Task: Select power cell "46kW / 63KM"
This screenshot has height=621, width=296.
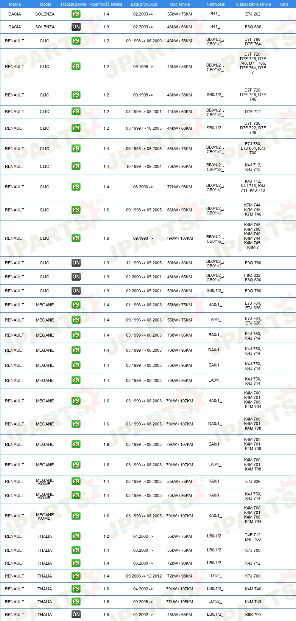Action: pyautogui.click(x=180, y=27)
